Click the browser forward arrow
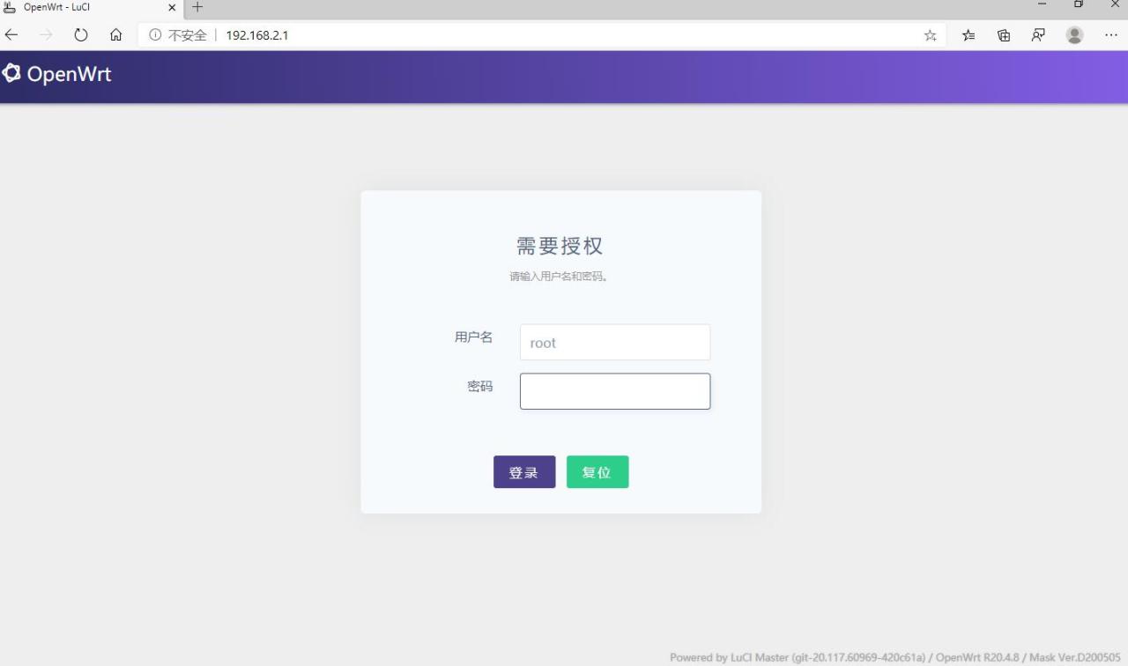This screenshot has width=1128, height=666. tap(46, 35)
